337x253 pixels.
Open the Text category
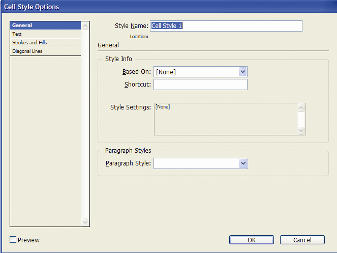click(x=45, y=34)
